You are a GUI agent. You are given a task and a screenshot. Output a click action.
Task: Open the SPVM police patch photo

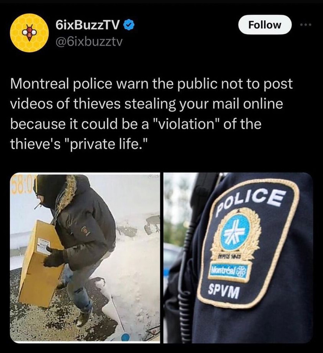(238, 258)
